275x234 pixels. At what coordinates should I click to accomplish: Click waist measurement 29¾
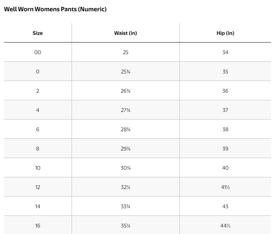click(x=125, y=149)
